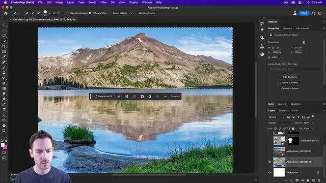Reset transform in Properties panel
This screenshot has width=326, height=183.
tap(304, 42)
